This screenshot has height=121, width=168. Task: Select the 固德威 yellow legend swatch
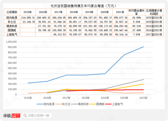(x=93, y=104)
